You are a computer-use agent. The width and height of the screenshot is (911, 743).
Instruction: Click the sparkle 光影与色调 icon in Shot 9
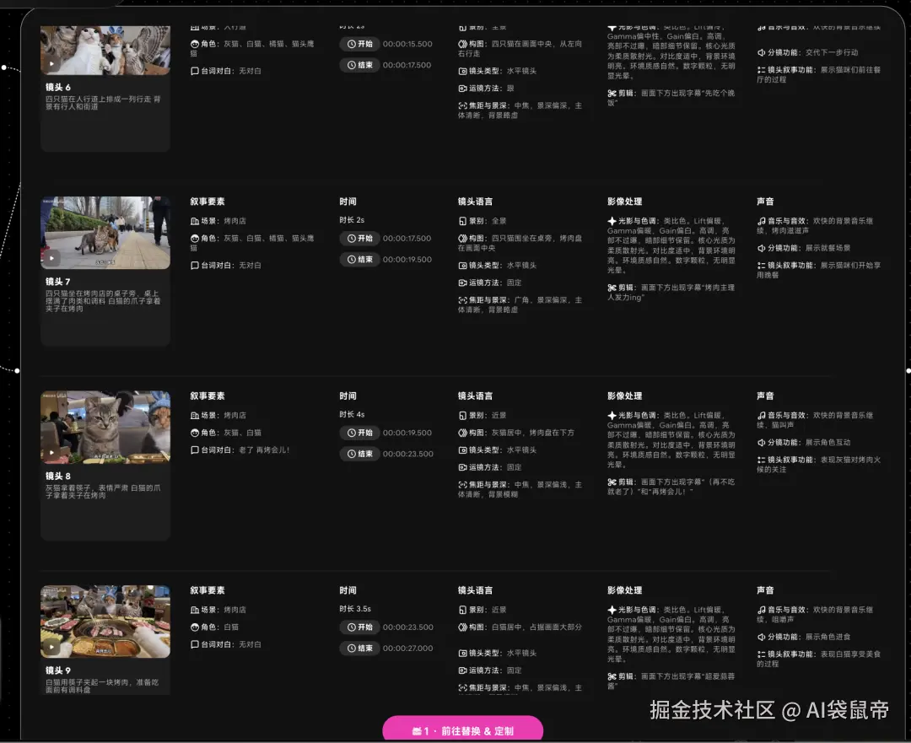coord(612,610)
